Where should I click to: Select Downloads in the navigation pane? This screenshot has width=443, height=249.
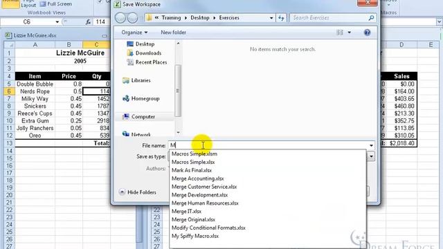click(x=145, y=53)
